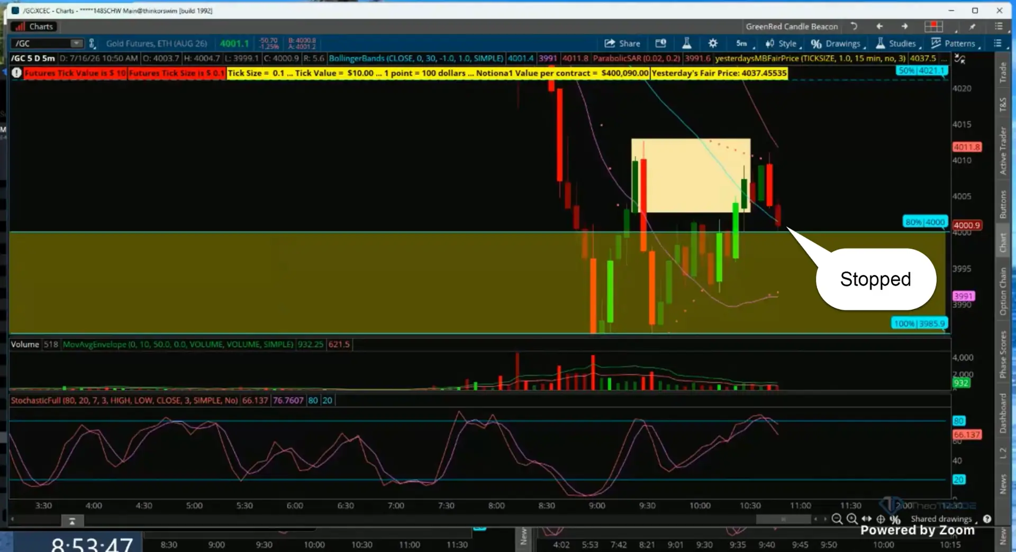1016x552 pixels.
Task: Open the Style menu
Action: pos(783,43)
